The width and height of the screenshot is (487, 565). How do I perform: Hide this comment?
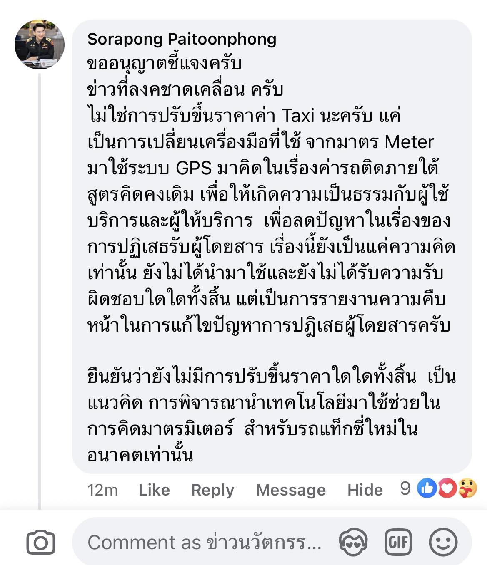365,490
